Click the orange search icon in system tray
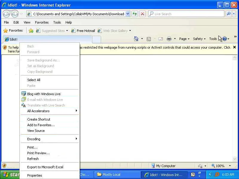Viewport: 239px width, 179px height. [x=217, y=175]
